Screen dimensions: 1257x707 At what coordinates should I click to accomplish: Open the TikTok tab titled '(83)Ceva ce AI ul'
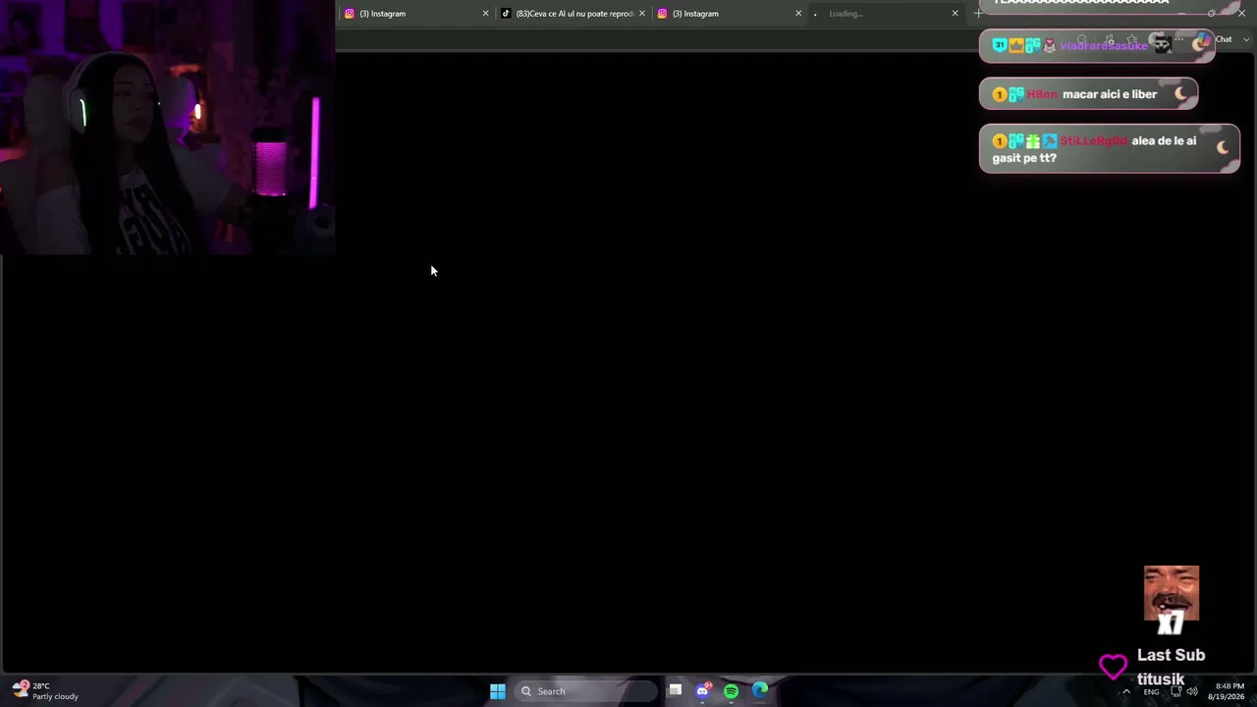(x=573, y=14)
